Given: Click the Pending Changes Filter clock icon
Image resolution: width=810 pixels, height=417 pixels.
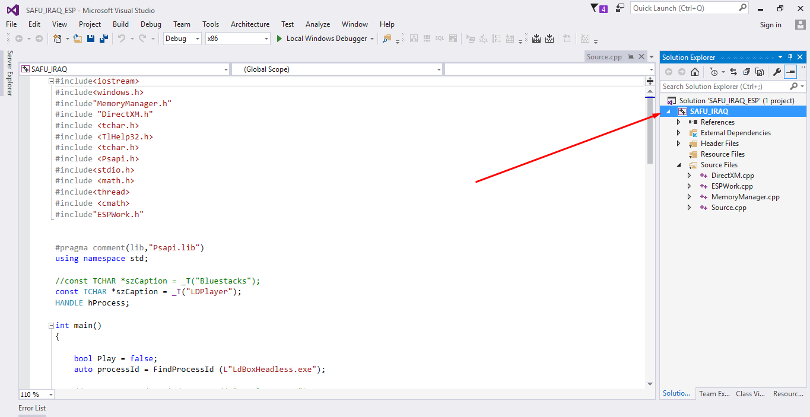Looking at the screenshot, I should (x=714, y=72).
